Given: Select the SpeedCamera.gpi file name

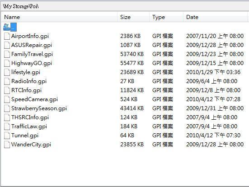Looking at the screenshot, I should pyautogui.click(x=34, y=99).
